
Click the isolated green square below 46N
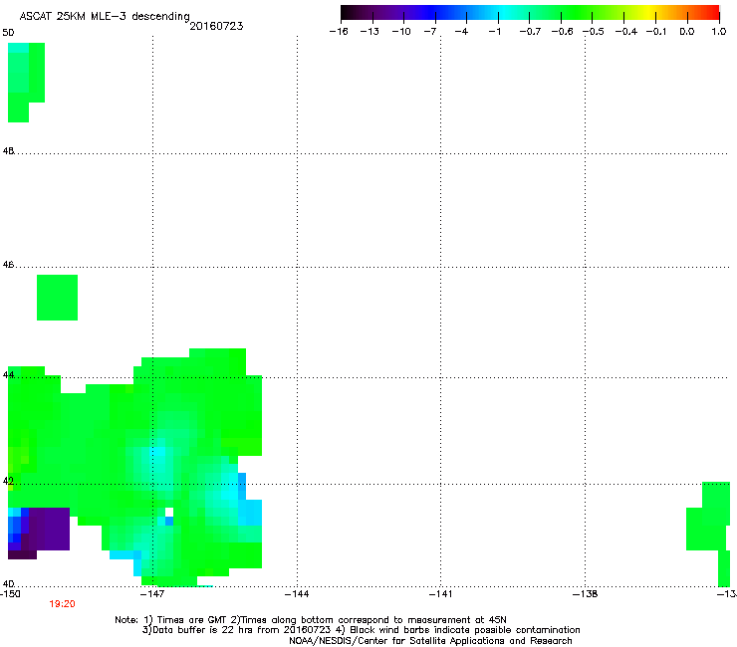(58, 298)
